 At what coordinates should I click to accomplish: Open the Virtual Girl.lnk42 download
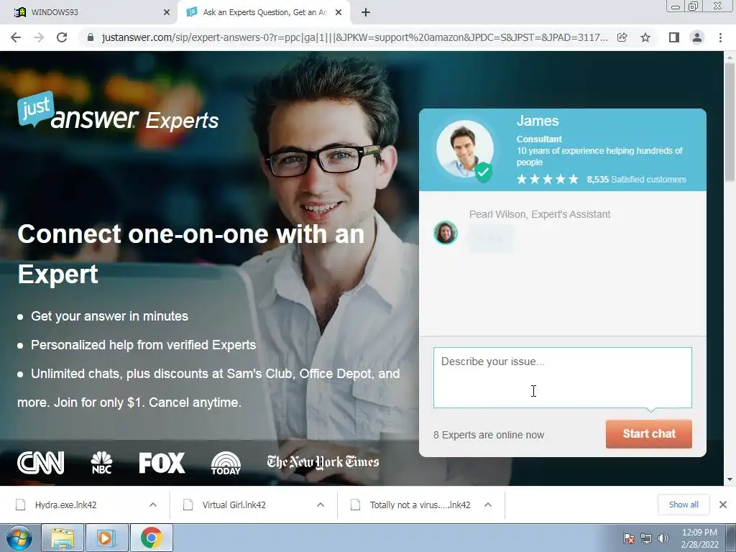[x=234, y=505]
